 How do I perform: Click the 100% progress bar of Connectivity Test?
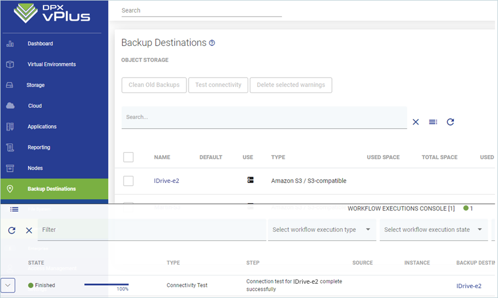coord(106,285)
